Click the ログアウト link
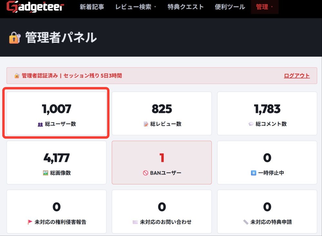 (x=297, y=76)
